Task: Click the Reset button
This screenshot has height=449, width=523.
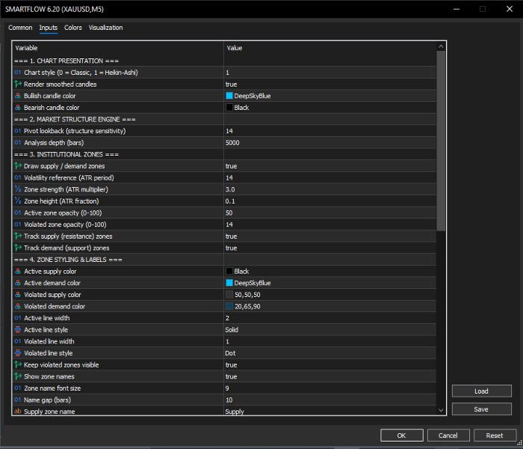Action: [495, 436]
